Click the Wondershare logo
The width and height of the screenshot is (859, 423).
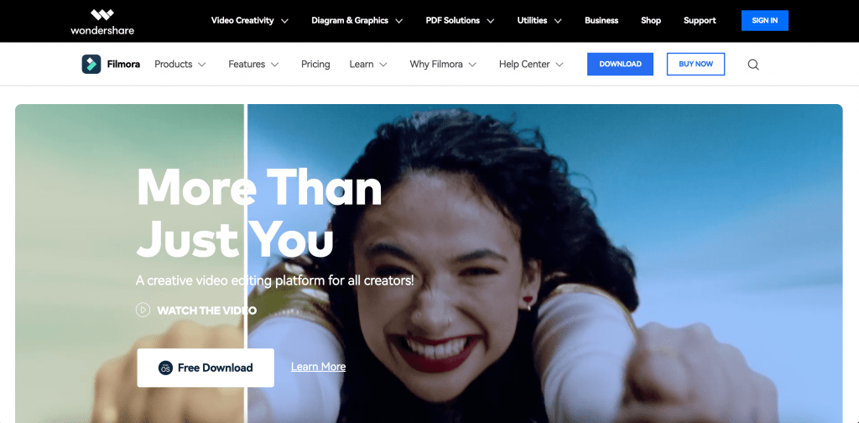click(102, 22)
